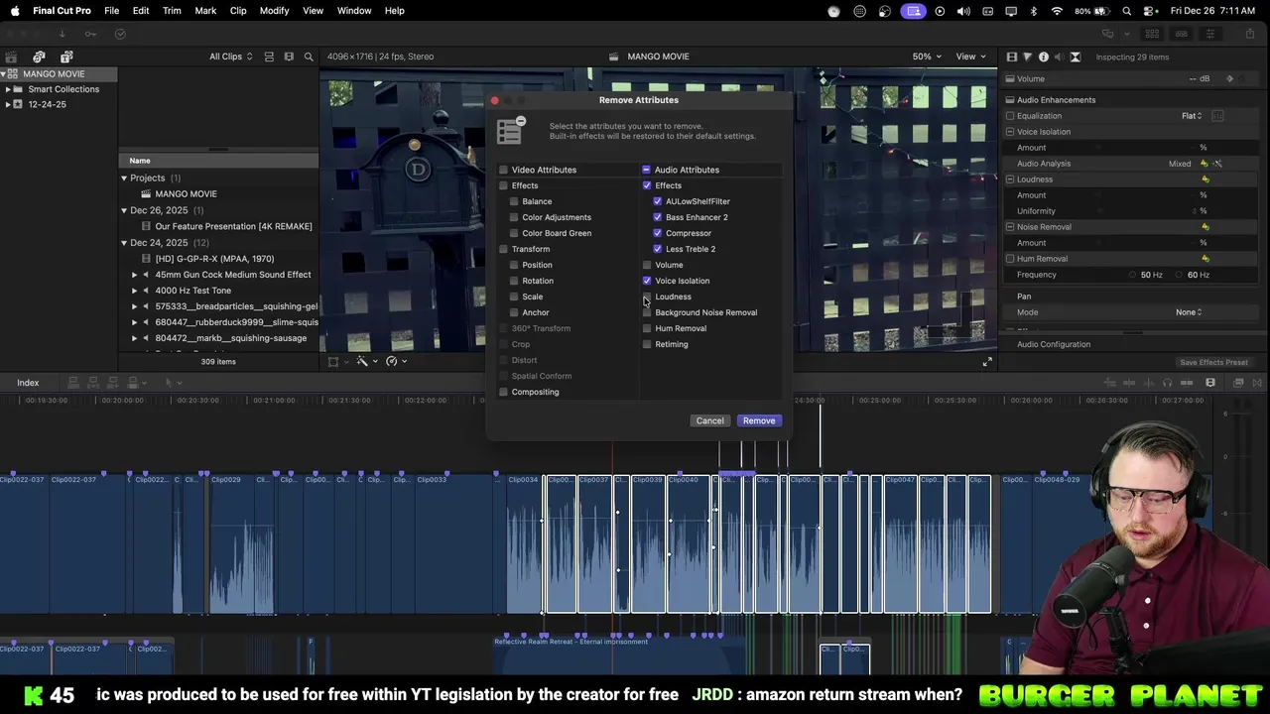Click Save Effects Preset button
Screen dimensions: 1270x714
click(1213, 363)
